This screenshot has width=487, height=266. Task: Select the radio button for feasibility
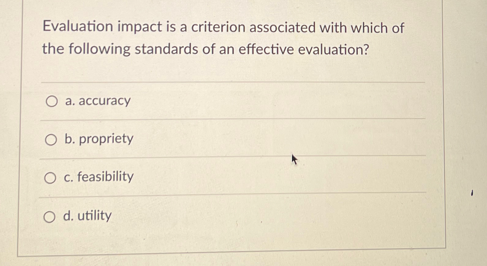pos(50,177)
